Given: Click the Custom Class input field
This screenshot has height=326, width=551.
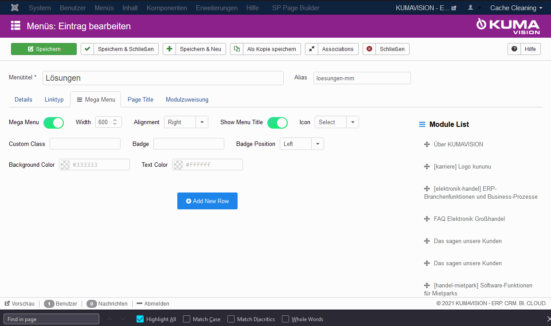Looking at the screenshot, I should [85, 144].
